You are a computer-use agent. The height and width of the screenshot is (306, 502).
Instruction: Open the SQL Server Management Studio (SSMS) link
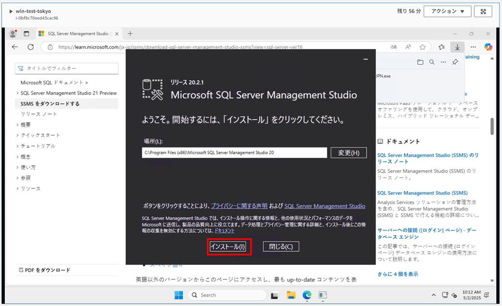point(422,193)
